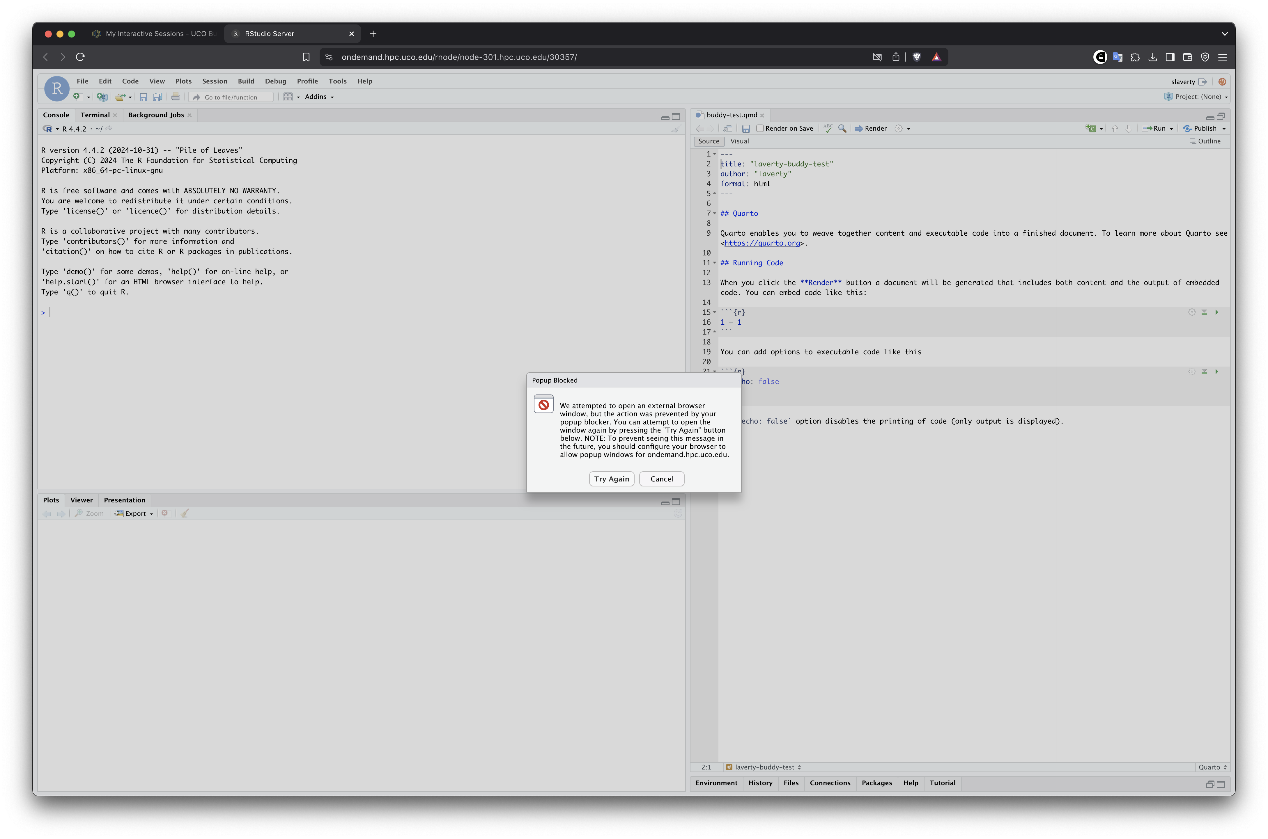The image size is (1268, 839).
Task: Cancel the Popup Blocked dialog
Action: [662, 479]
